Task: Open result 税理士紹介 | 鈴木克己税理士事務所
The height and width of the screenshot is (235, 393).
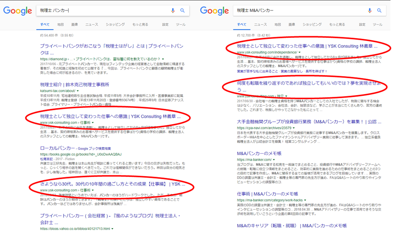Action: 75,84
